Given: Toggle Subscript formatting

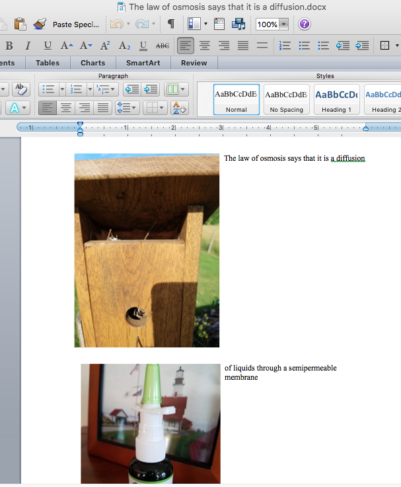Looking at the screenshot, I should (x=124, y=46).
